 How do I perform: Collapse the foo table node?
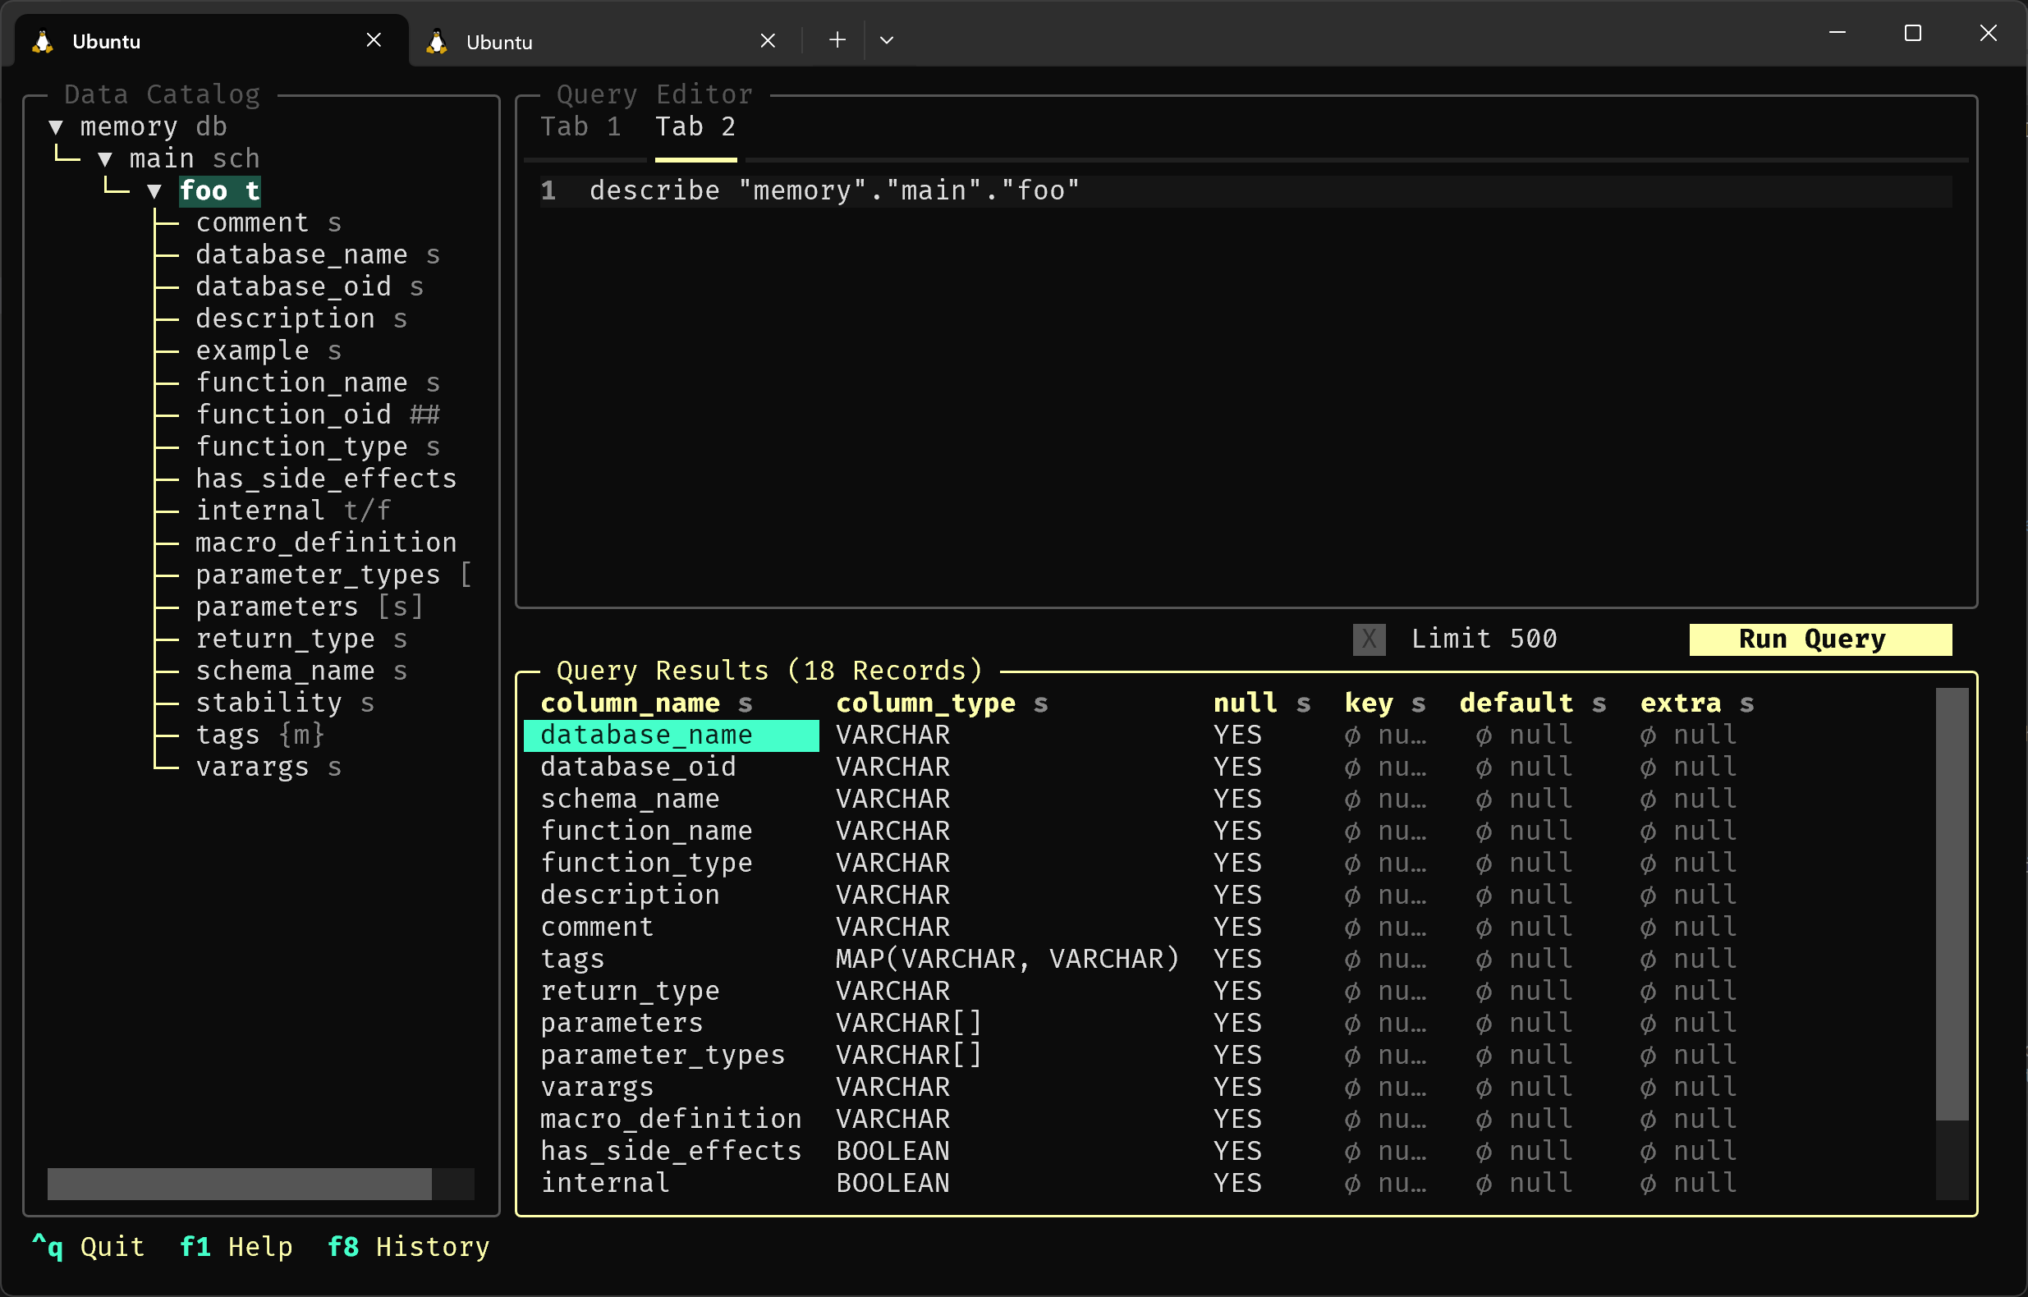pos(159,189)
